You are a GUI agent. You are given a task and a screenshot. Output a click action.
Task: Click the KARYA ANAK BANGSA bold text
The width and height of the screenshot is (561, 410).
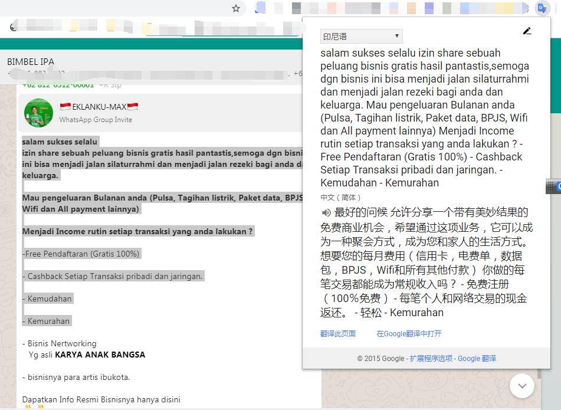pos(100,355)
